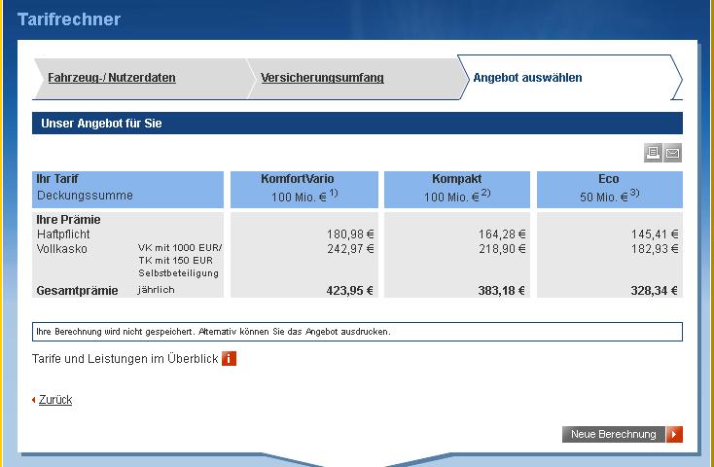Click Tarife und Leistungen im Überblick text
The height and width of the screenshot is (467, 714).
[125, 359]
